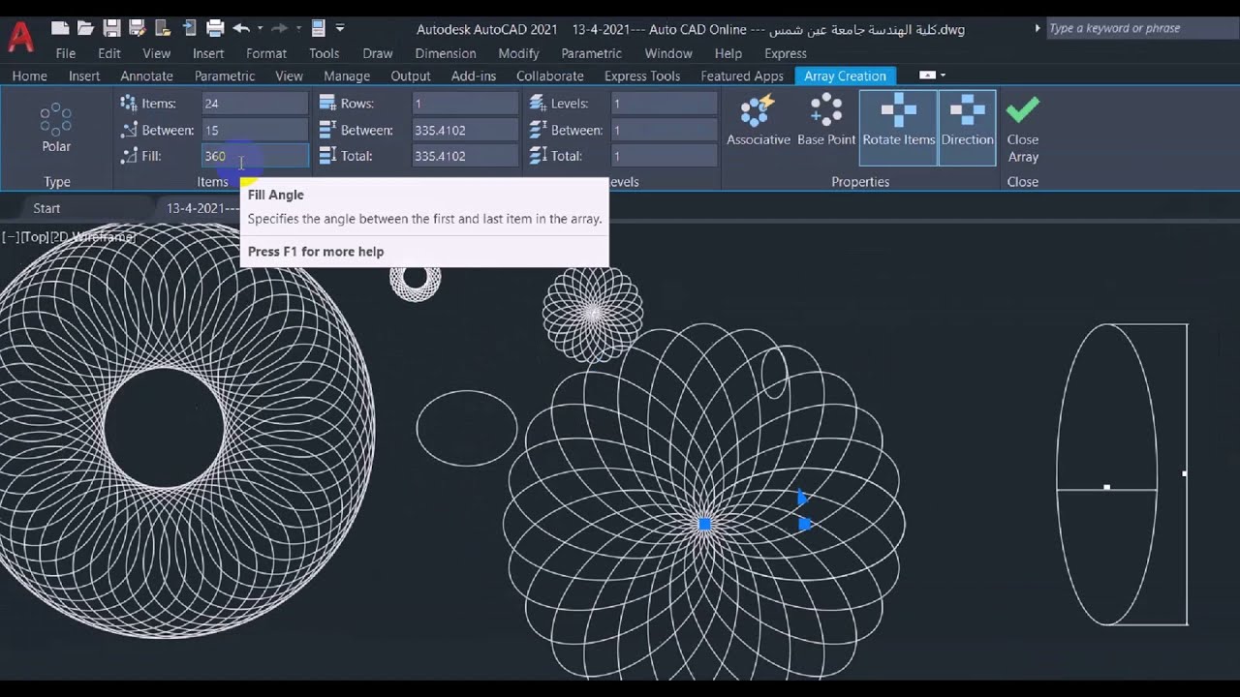1240x697 pixels.
Task: Open the Start drawing tab
Action: [x=46, y=208]
